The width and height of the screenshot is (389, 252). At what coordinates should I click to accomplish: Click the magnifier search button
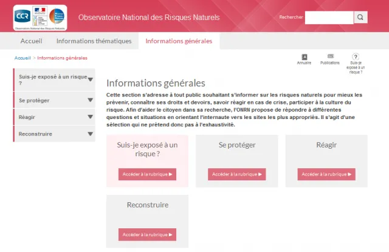point(360,17)
